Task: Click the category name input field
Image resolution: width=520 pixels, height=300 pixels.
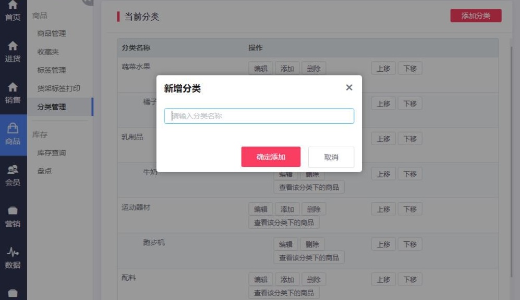Action: [x=259, y=116]
